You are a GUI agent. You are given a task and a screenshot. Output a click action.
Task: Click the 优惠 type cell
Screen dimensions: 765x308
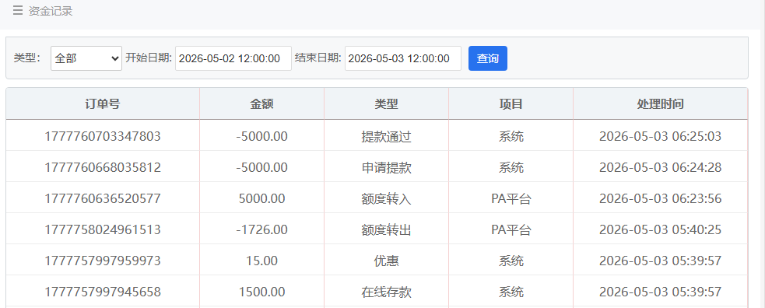click(387, 261)
